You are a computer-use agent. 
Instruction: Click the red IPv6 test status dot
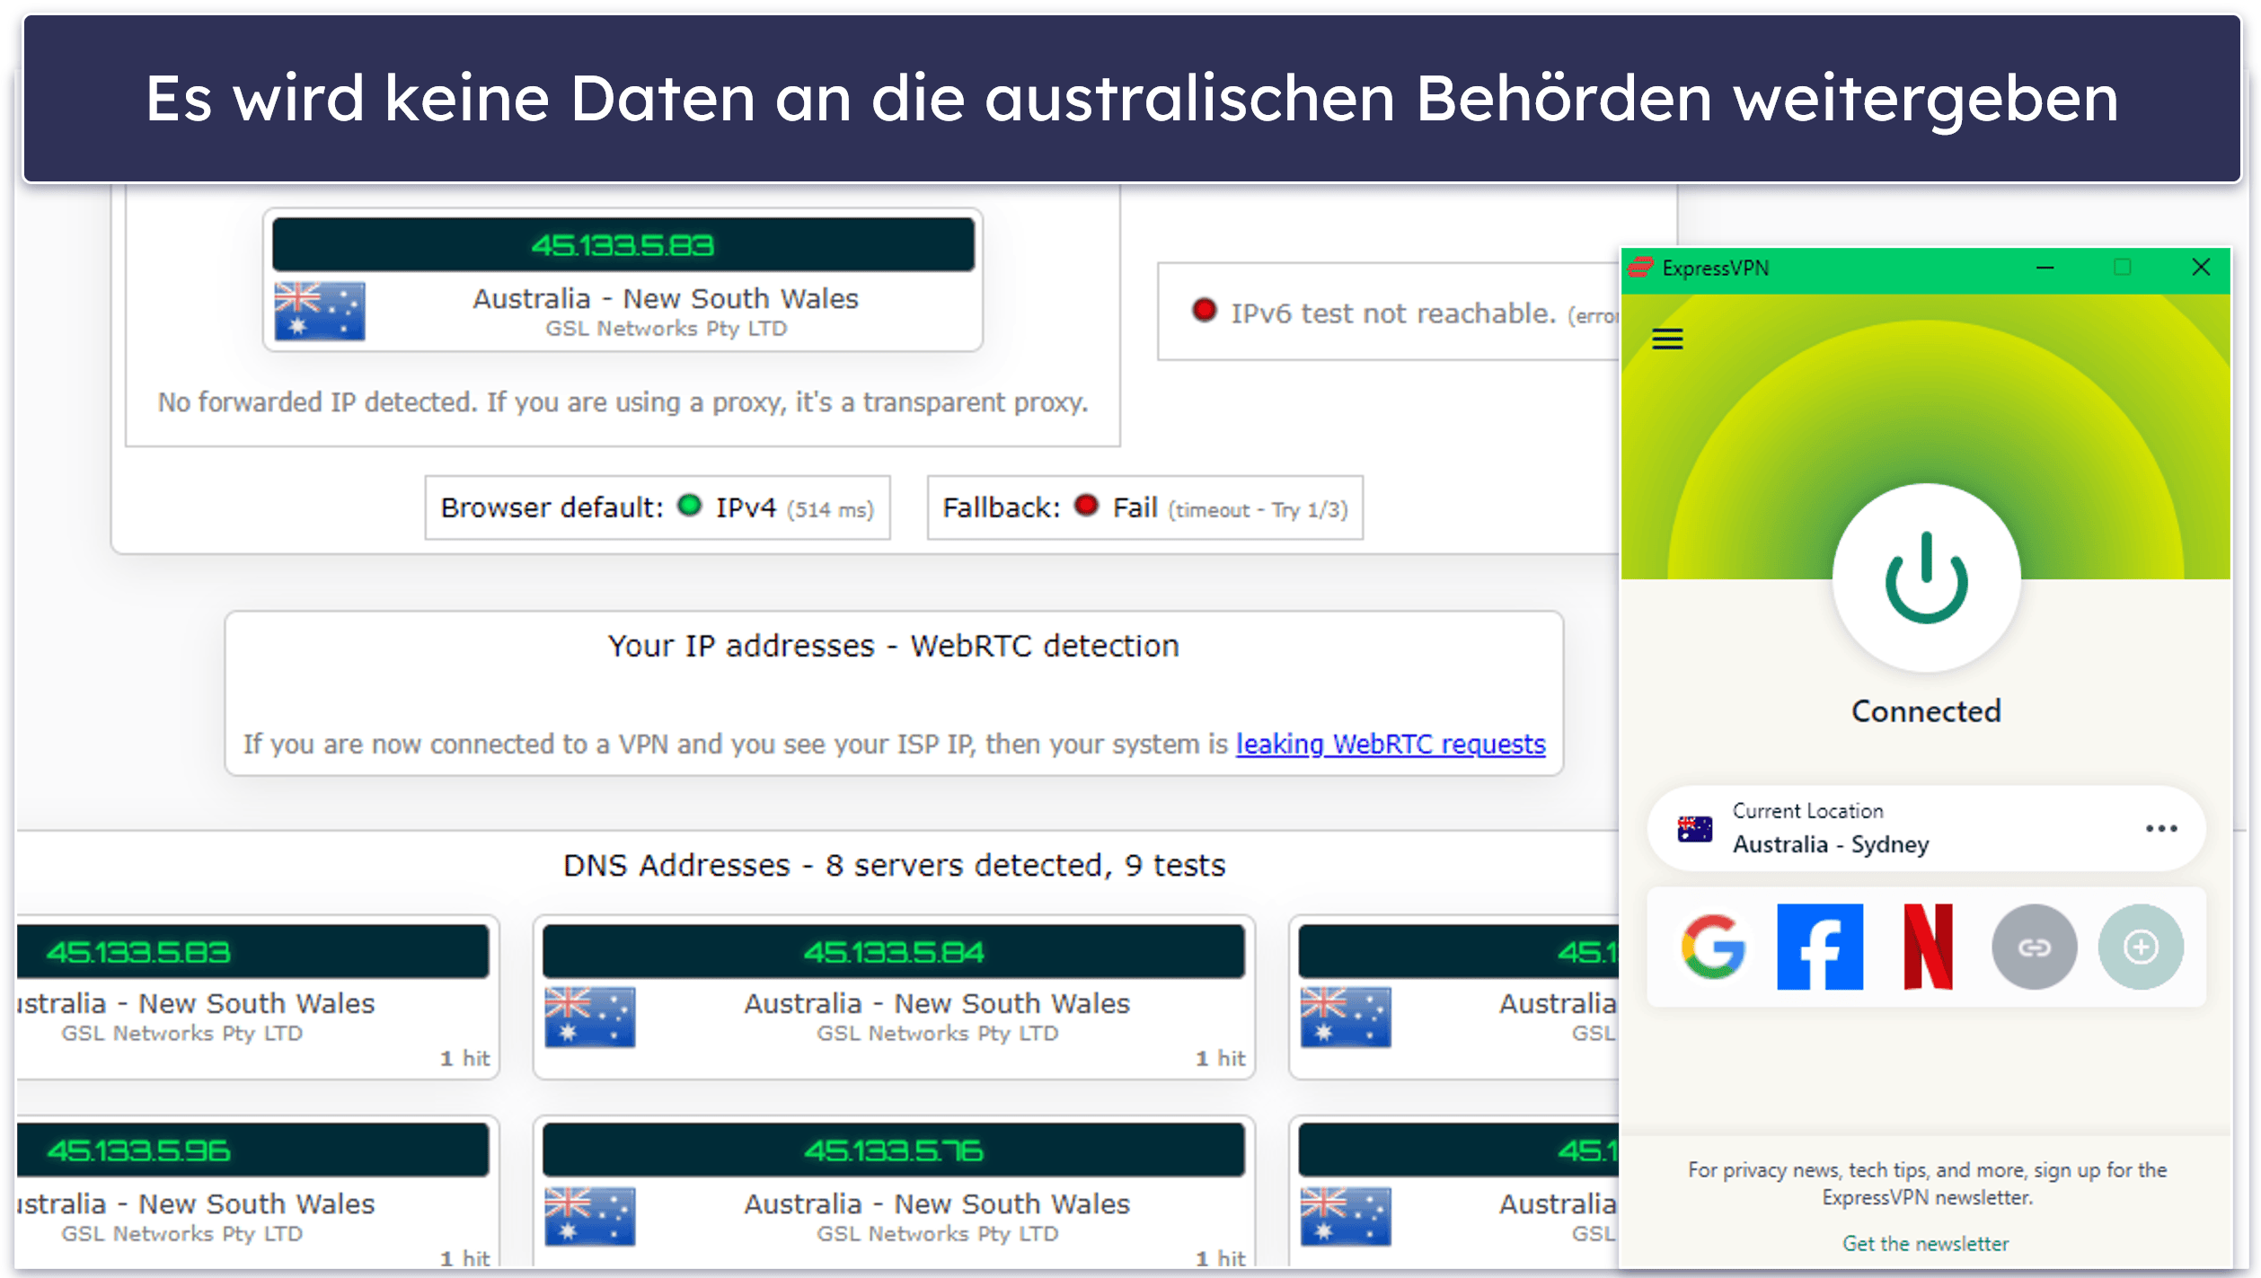(1204, 311)
